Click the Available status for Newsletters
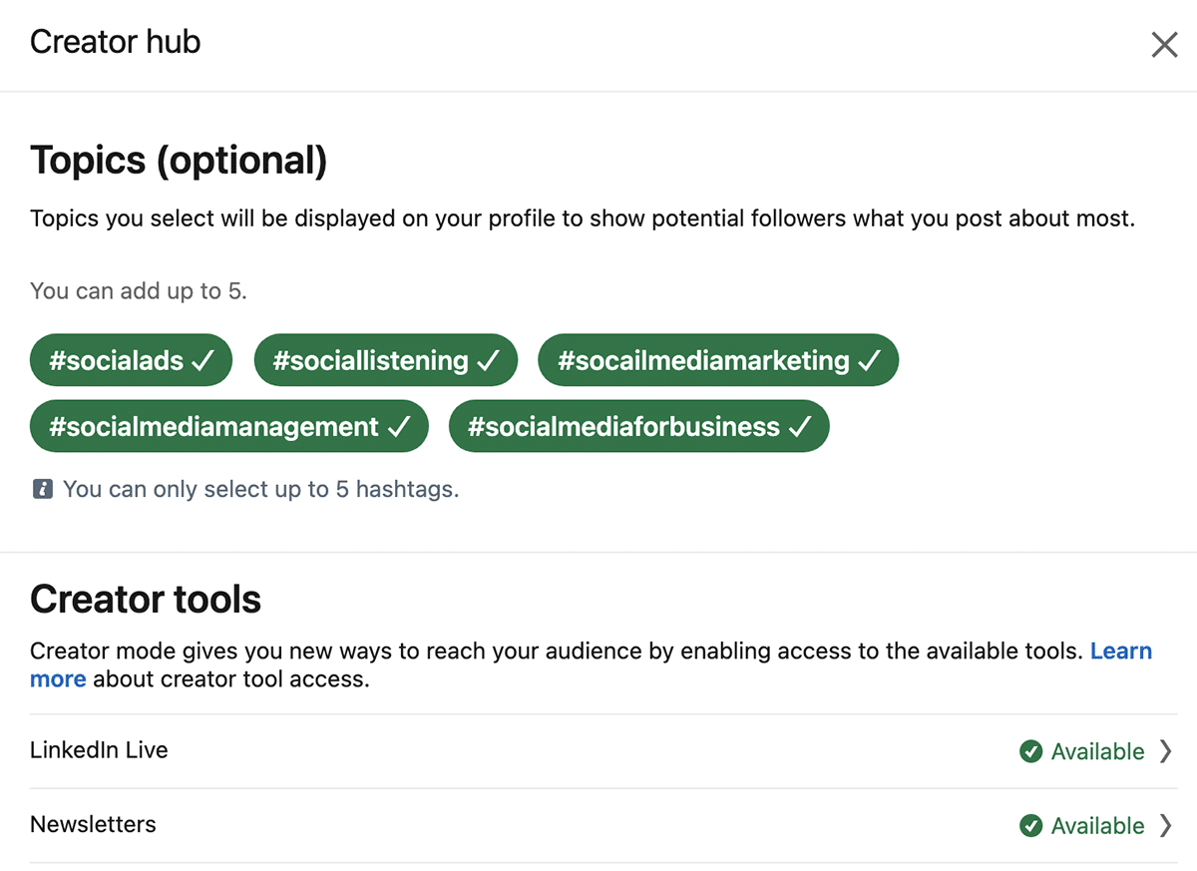Viewport: 1197px width, 871px height. pos(1097,826)
